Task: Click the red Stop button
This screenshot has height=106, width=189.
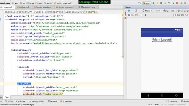Action: [x=177, y=3]
